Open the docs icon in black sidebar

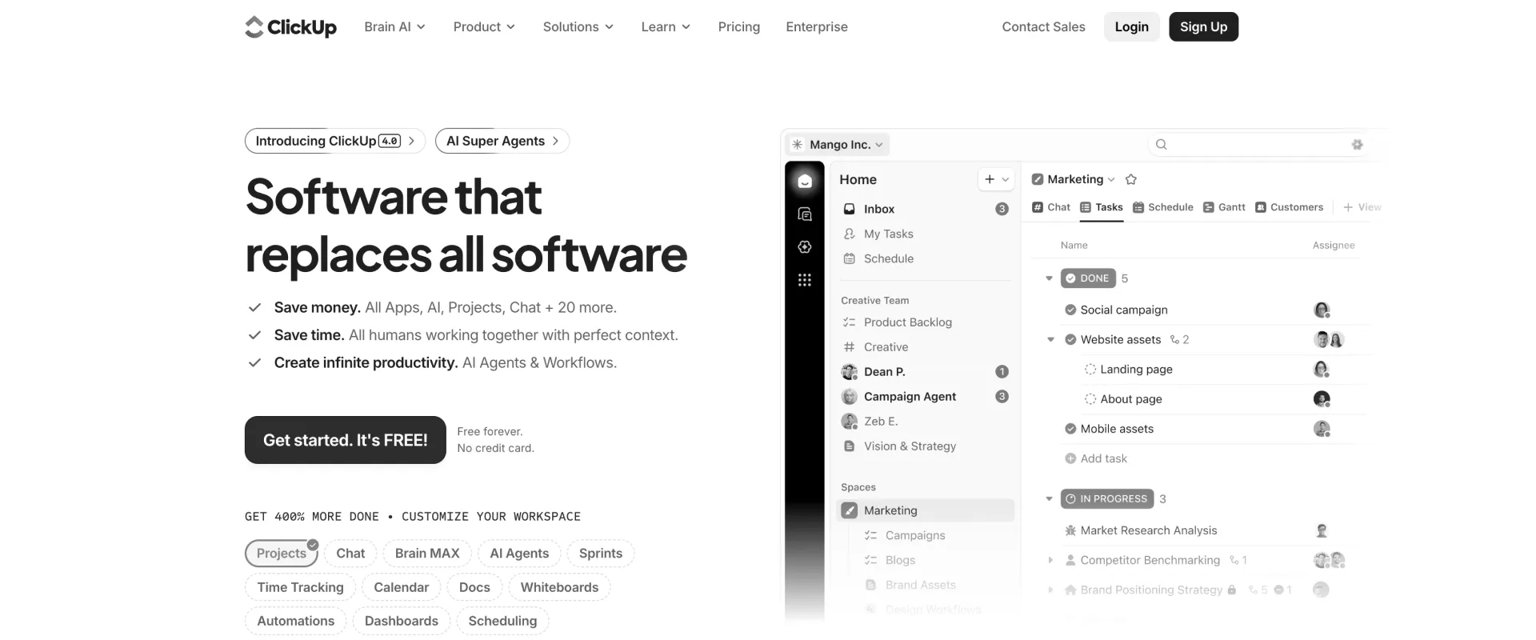pyautogui.click(x=805, y=214)
